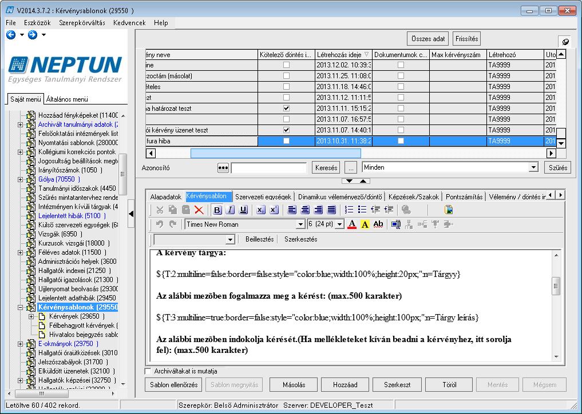Screen dimensions: 582x414
Task: Click the table's horizontal scrollbar thumb
Action: (275, 153)
